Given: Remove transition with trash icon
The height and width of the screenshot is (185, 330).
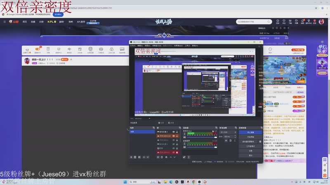Looking at the screenshot, I should click(x=231, y=141).
